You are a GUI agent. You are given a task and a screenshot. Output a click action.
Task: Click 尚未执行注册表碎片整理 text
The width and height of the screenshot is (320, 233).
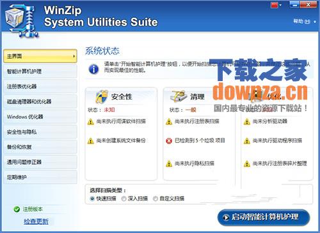(x=280, y=163)
